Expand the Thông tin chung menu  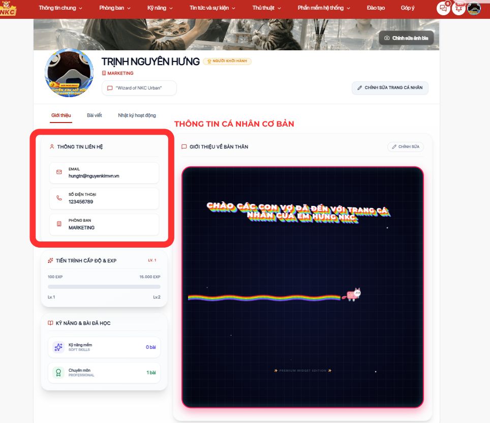pyautogui.click(x=60, y=8)
